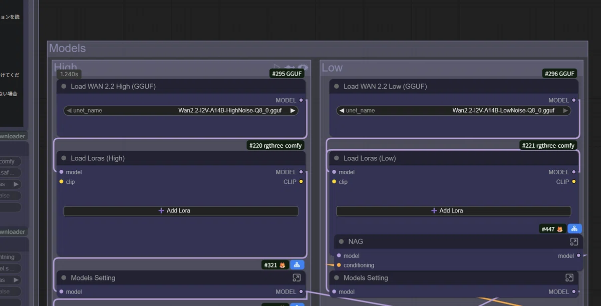The width and height of the screenshot is (601, 306).
Task: Click model input port on Load Loras (Low)
Action: 334,172
